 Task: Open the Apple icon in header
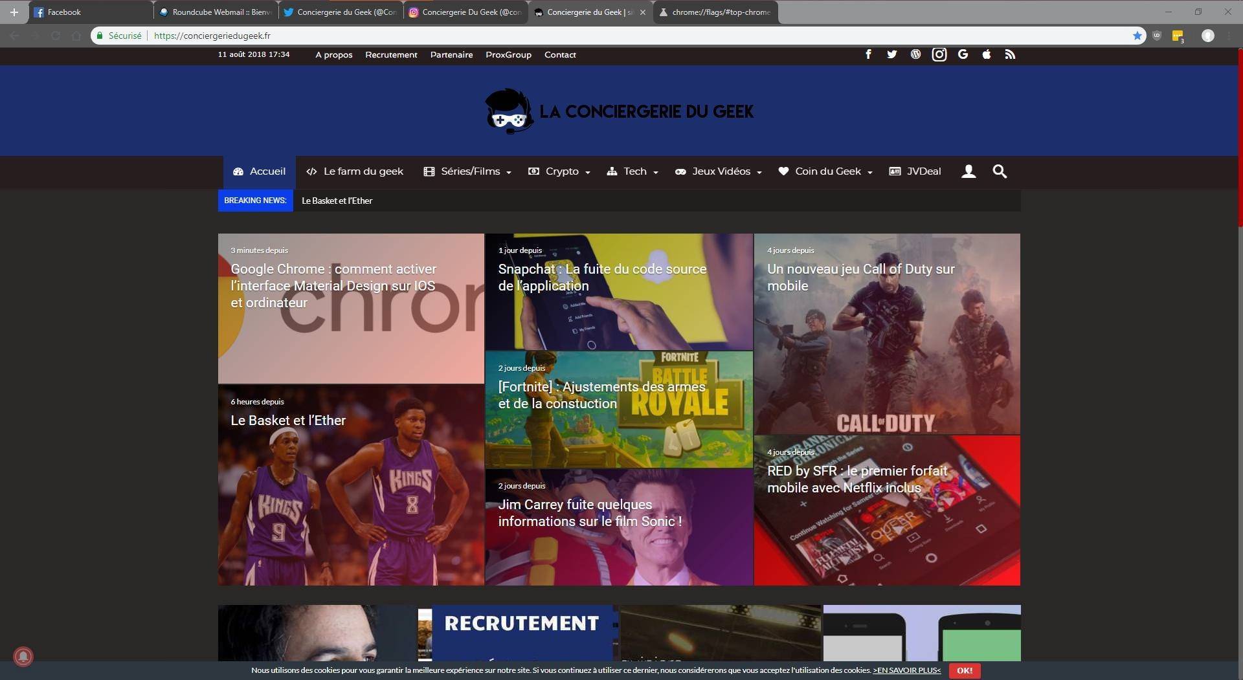coord(986,54)
